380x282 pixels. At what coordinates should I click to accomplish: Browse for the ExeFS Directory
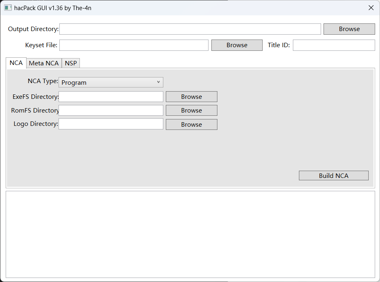[x=191, y=97]
